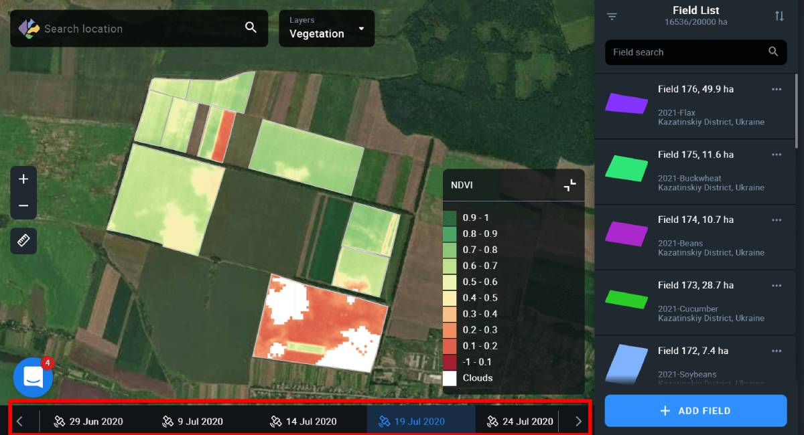The image size is (804, 435).
Task: Collapse the NDVI legend panel
Action: pos(569,185)
